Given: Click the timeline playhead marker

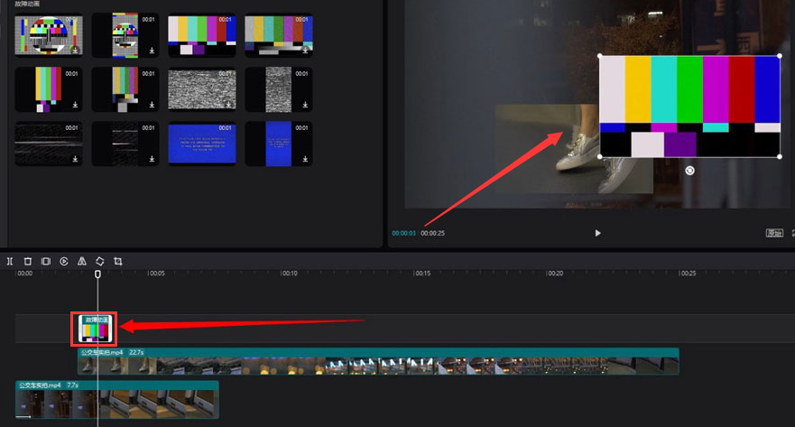Looking at the screenshot, I should point(97,274).
